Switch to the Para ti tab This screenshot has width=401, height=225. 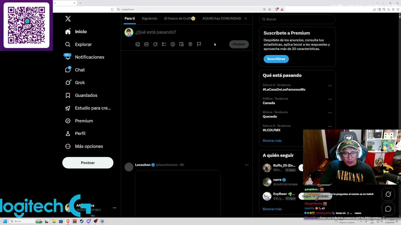[130, 18]
